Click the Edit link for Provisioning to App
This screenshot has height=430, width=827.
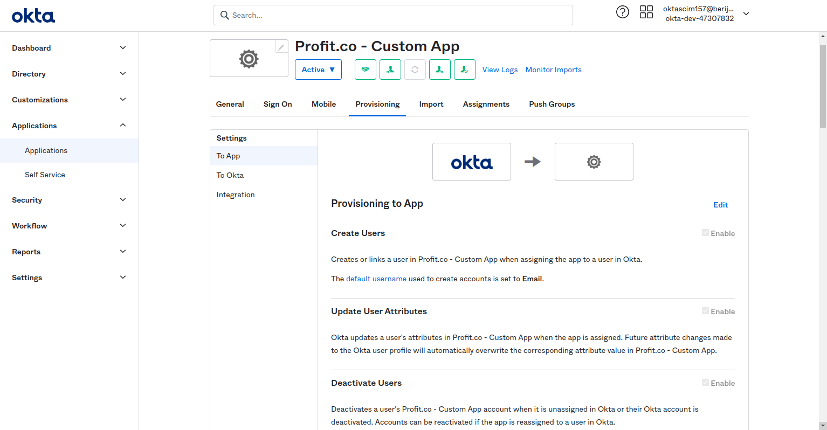[x=721, y=205]
